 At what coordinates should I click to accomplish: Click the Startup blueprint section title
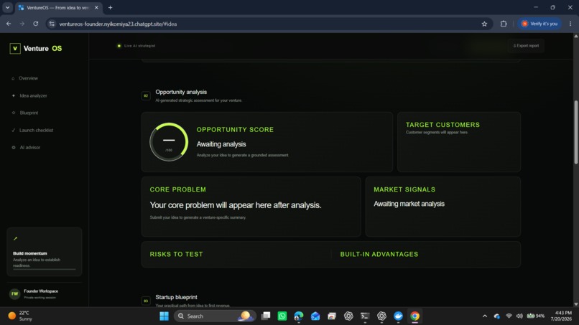176,297
